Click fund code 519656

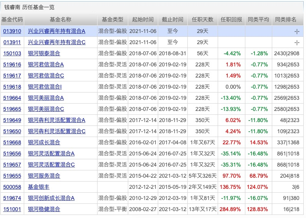click(x=12, y=154)
